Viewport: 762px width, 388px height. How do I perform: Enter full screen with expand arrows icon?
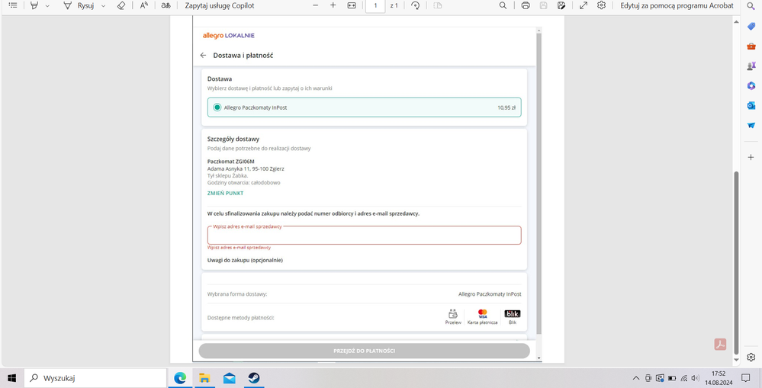(584, 5)
